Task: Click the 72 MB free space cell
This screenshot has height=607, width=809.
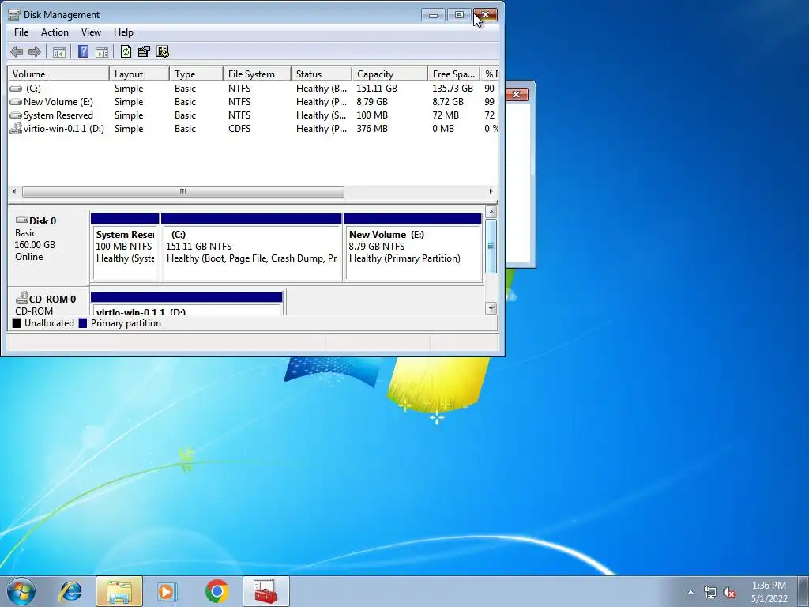Action: point(446,115)
